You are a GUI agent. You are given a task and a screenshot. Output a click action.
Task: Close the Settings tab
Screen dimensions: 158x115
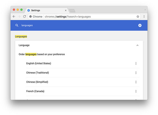click(65, 10)
